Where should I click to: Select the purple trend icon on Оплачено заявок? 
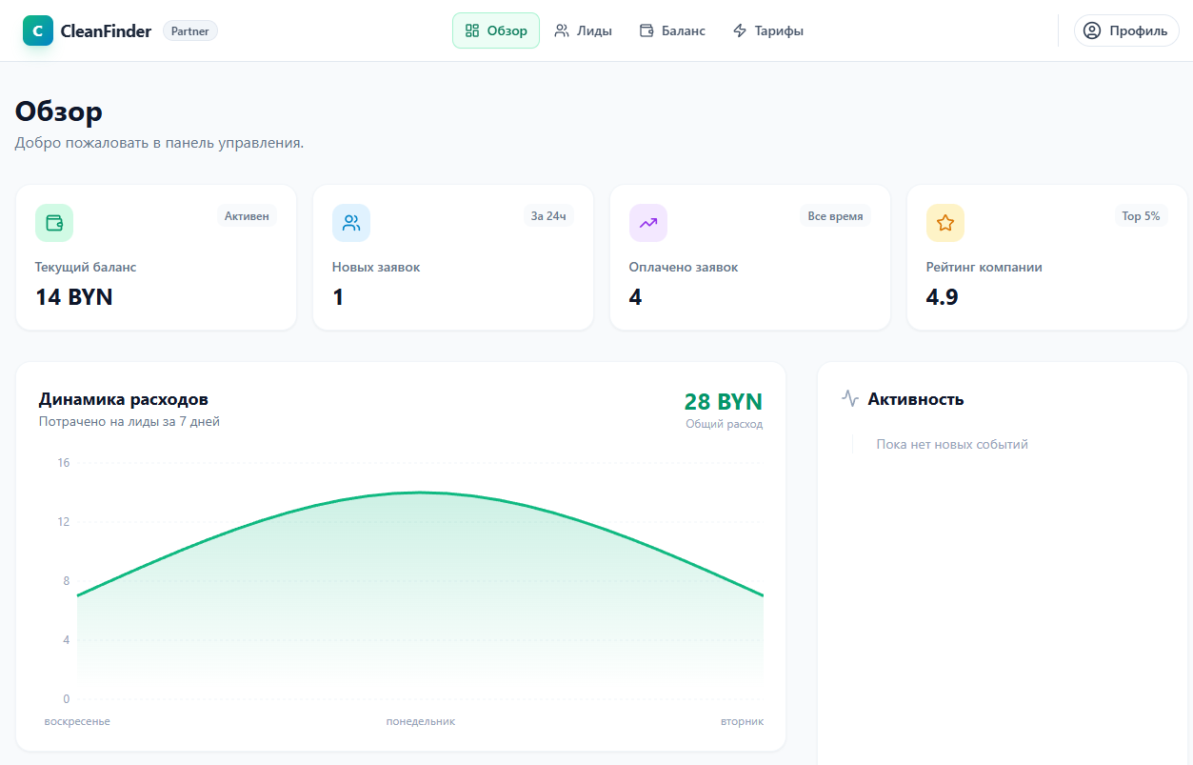point(648,222)
